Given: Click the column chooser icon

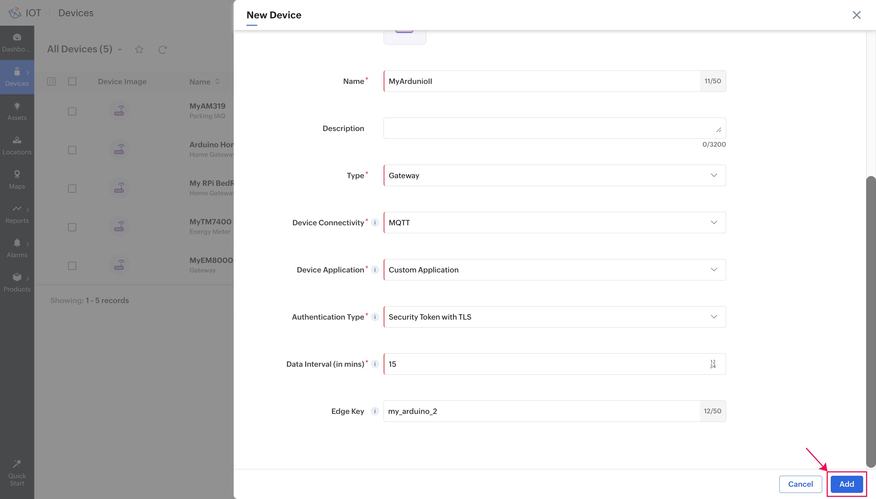Looking at the screenshot, I should 51,81.
